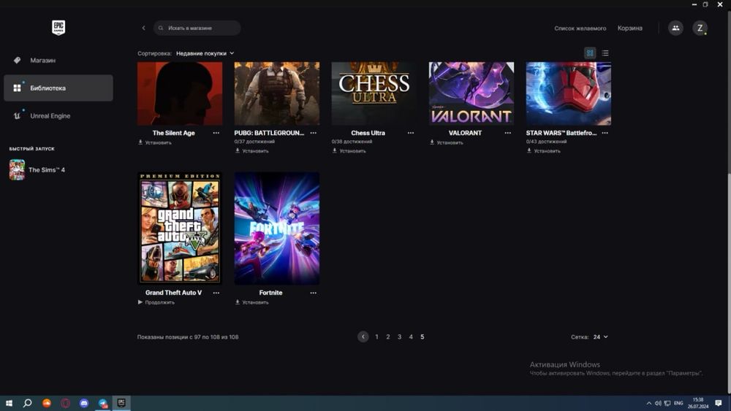
Task: Show hidden system tray icons
Action: pyautogui.click(x=648, y=403)
